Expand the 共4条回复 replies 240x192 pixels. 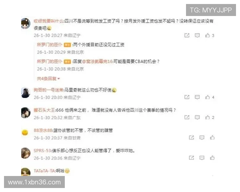click(48, 78)
